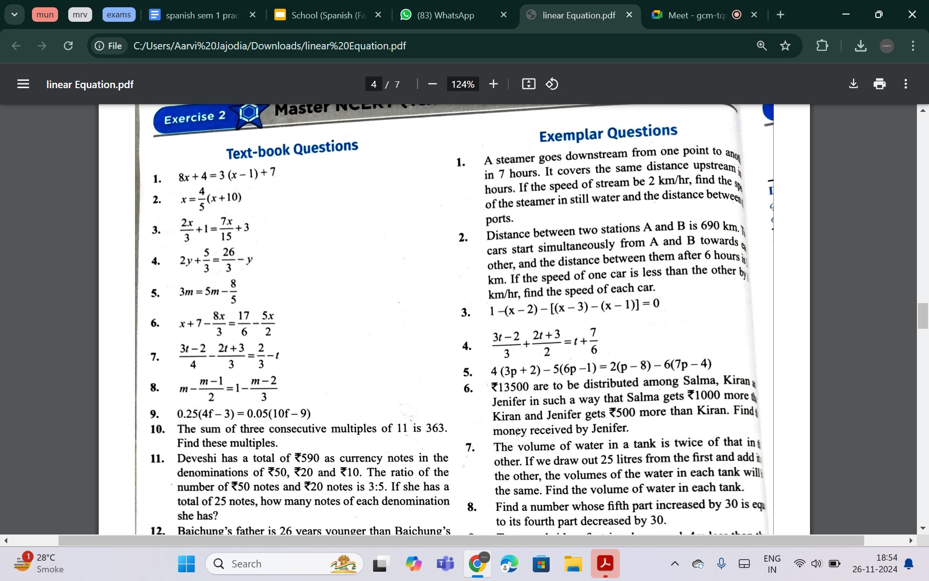Open the volume speaker icon

[817, 564]
